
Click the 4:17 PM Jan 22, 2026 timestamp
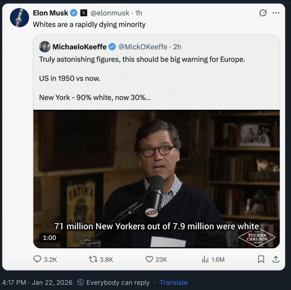37,283
